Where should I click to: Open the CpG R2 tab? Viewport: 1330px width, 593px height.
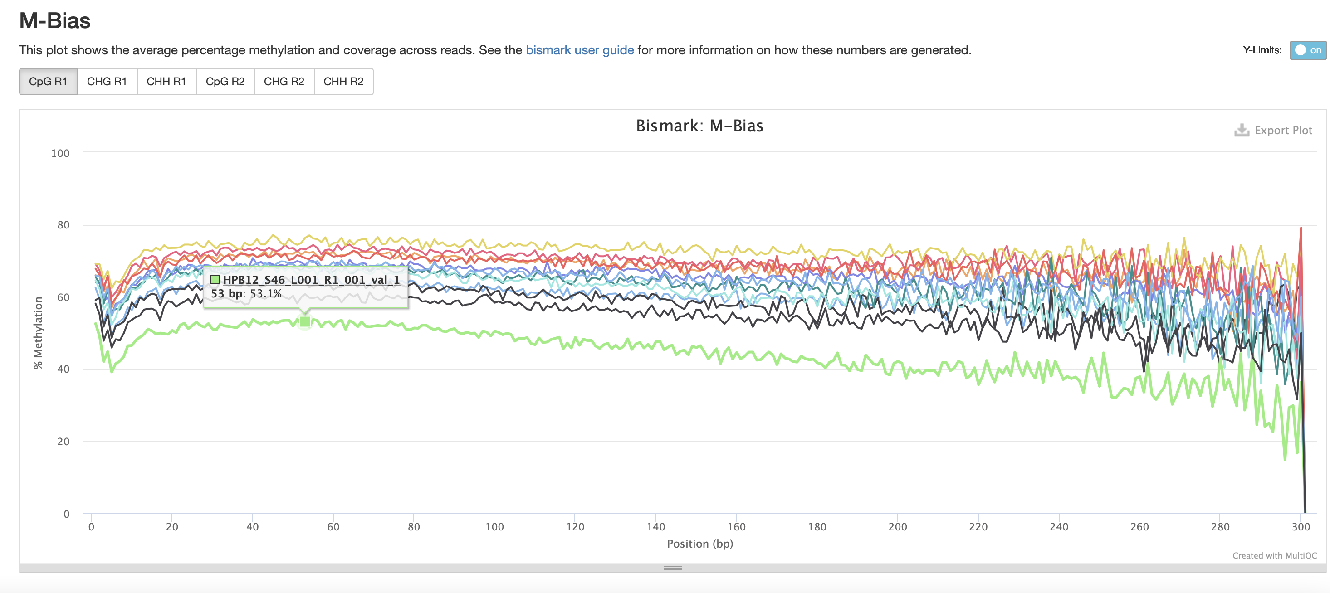point(225,82)
